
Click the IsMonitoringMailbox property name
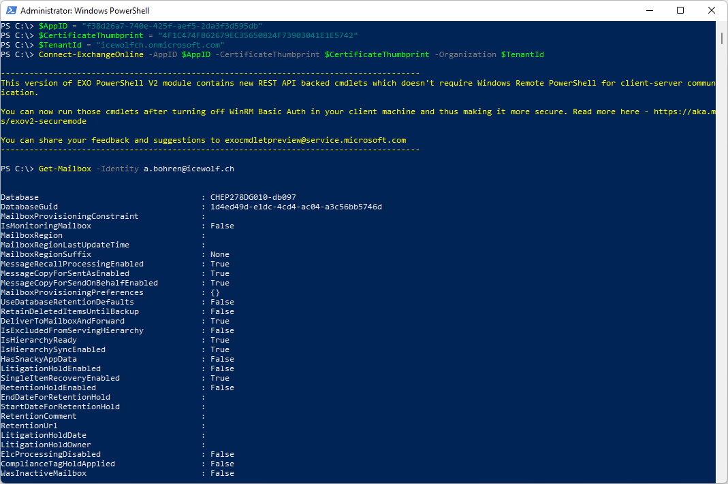[x=46, y=226]
